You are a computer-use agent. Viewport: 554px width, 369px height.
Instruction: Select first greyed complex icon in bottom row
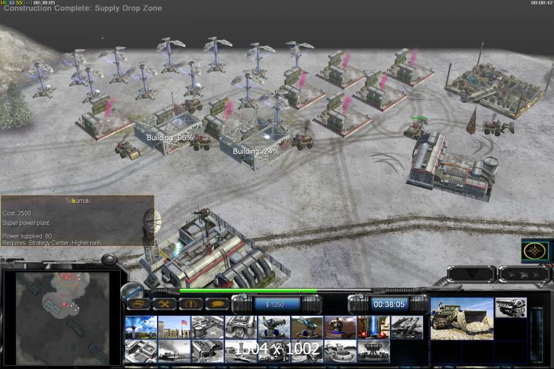click(x=141, y=351)
